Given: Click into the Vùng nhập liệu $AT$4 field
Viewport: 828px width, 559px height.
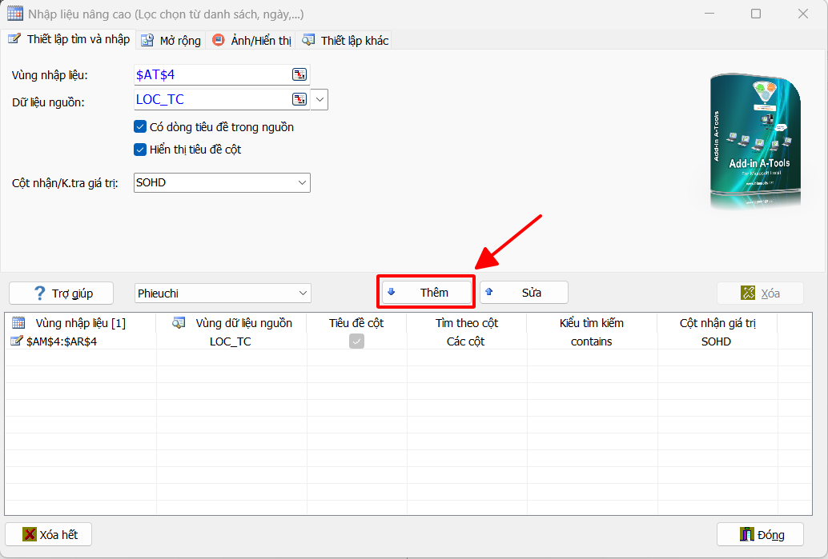Looking at the screenshot, I should pyautogui.click(x=211, y=75).
